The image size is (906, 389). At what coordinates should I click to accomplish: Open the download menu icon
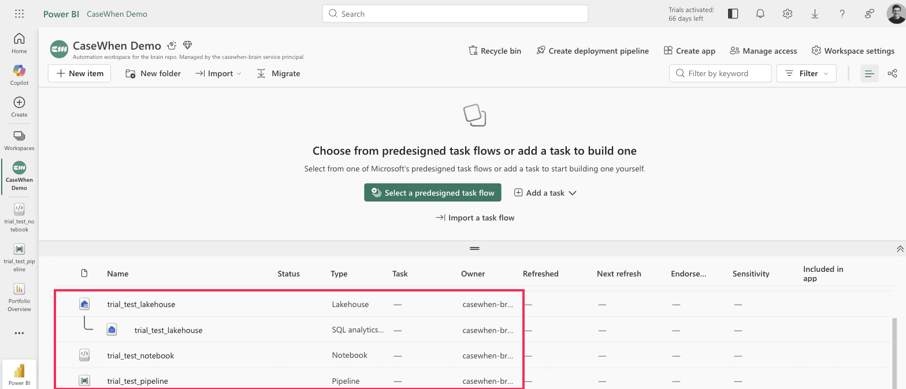(815, 14)
